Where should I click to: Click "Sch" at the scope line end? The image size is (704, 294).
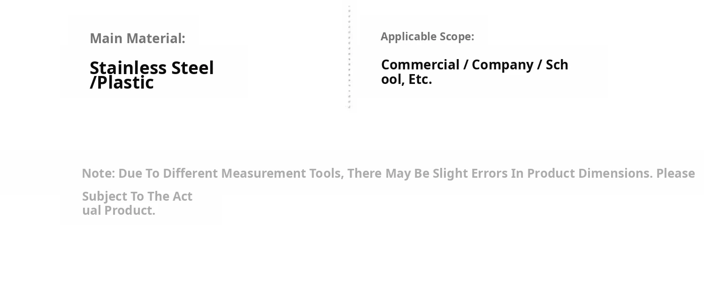[x=557, y=65]
